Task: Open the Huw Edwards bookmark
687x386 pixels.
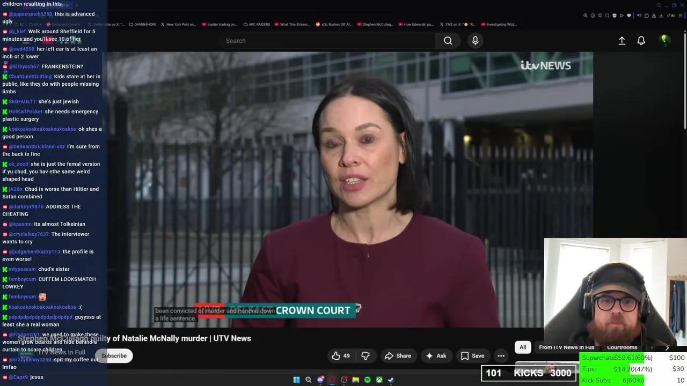Action: (x=416, y=24)
